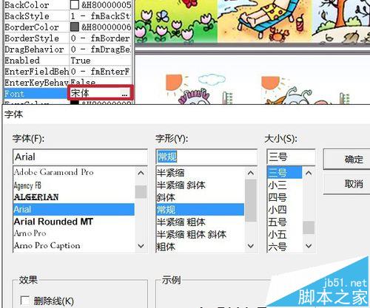Open font picker via ellipsis button
The height and width of the screenshot is (308, 370).
point(124,94)
